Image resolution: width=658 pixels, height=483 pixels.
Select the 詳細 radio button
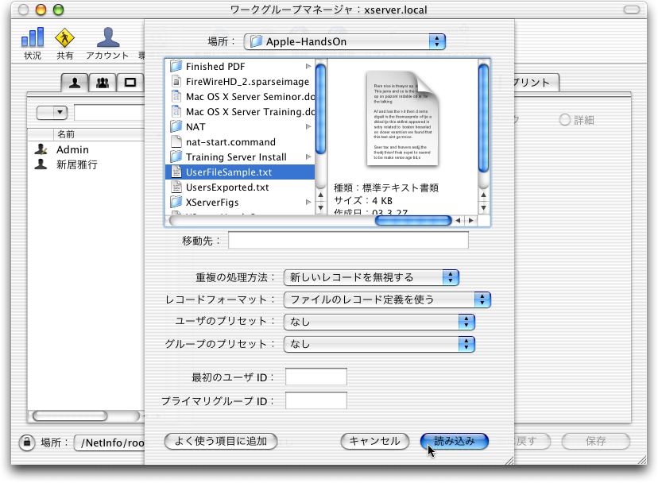tap(564, 120)
